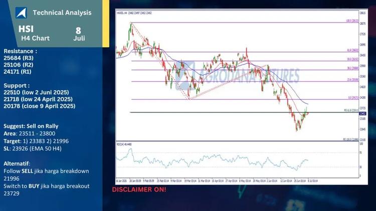The height and width of the screenshot is (211, 376).
Task: Select the HSI H4 Chart heading
Action: [34, 33]
